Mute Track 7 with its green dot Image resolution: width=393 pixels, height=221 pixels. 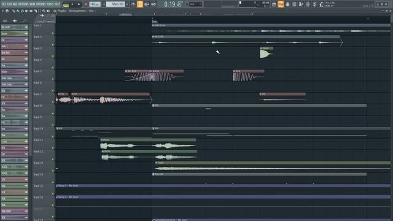pyautogui.click(x=53, y=103)
